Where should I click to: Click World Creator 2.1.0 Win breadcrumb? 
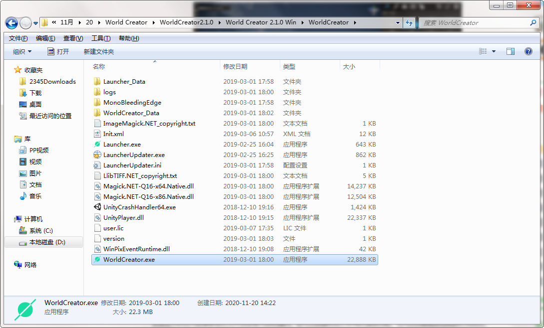(261, 22)
